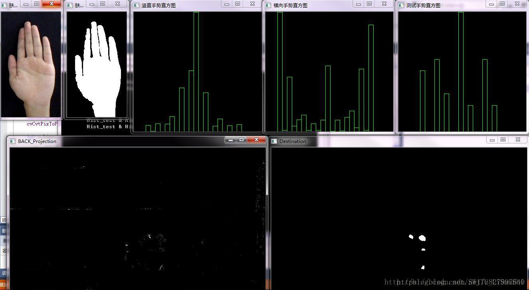The width and height of the screenshot is (529, 290).
Task: Click the window icon of the 测试手势直方图 window
Action: pos(401,6)
